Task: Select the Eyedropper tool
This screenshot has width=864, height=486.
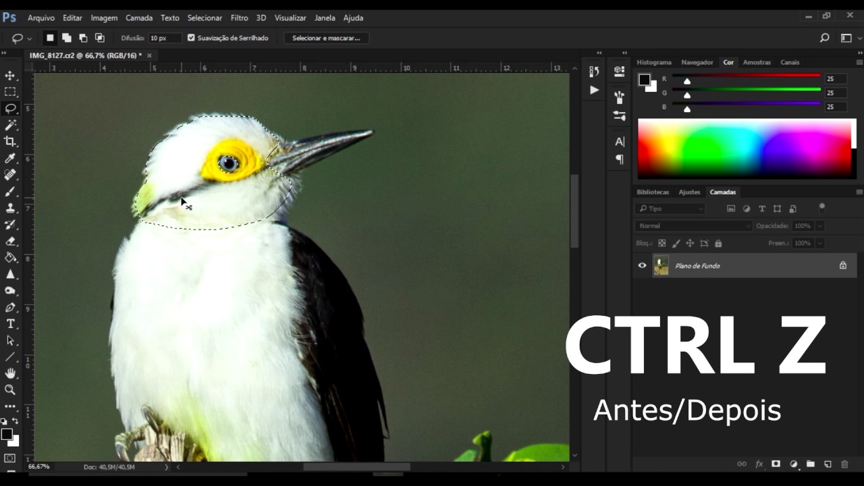Action: click(10, 158)
